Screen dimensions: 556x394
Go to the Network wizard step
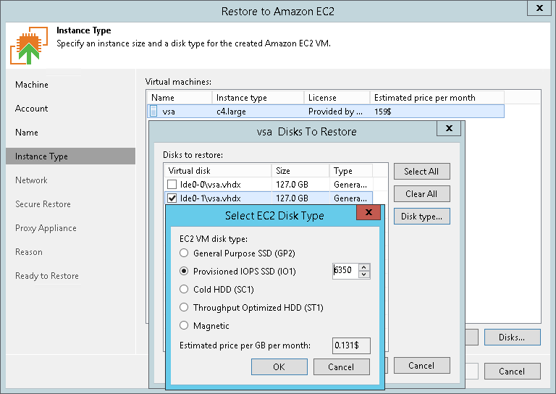[x=31, y=180]
